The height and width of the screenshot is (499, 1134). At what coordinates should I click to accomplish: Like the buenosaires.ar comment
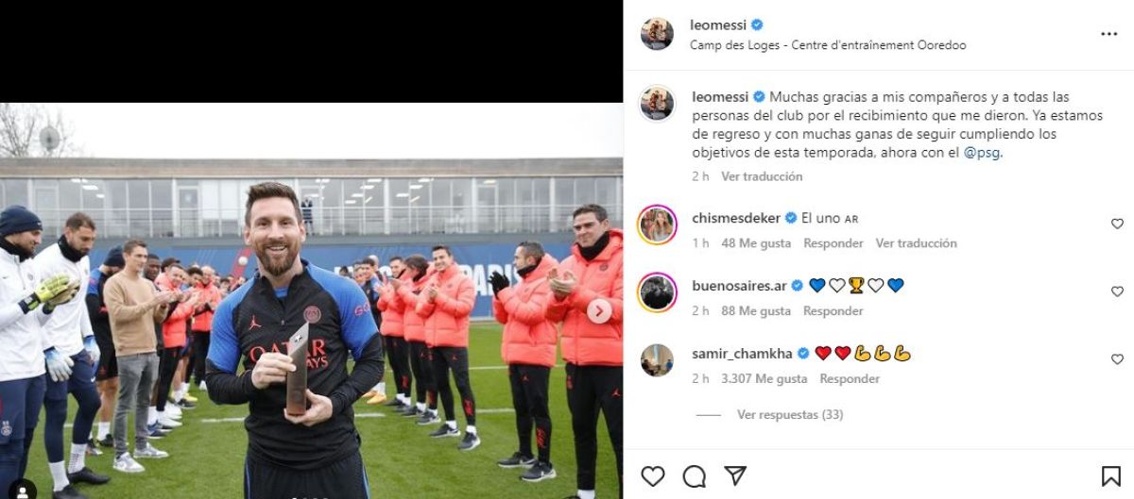pos(1117,291)
